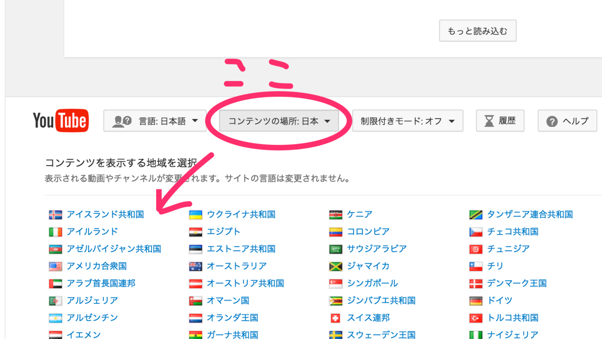
Task: Select アラブ首長国連邦 link
Action: tap(101, 283)
